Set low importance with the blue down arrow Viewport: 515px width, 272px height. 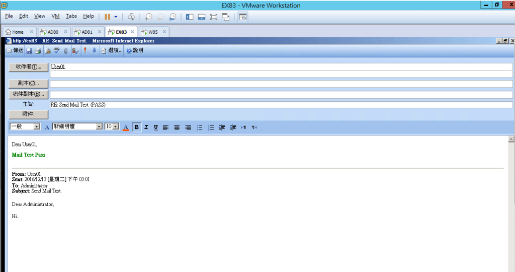pyautogui.click(x=94, y=50)
